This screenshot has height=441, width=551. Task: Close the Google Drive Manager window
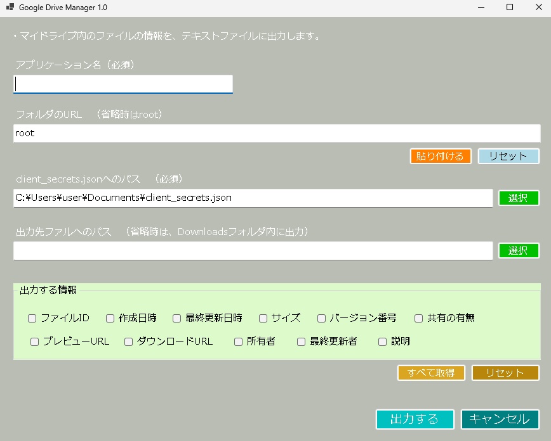pos(538,8)
